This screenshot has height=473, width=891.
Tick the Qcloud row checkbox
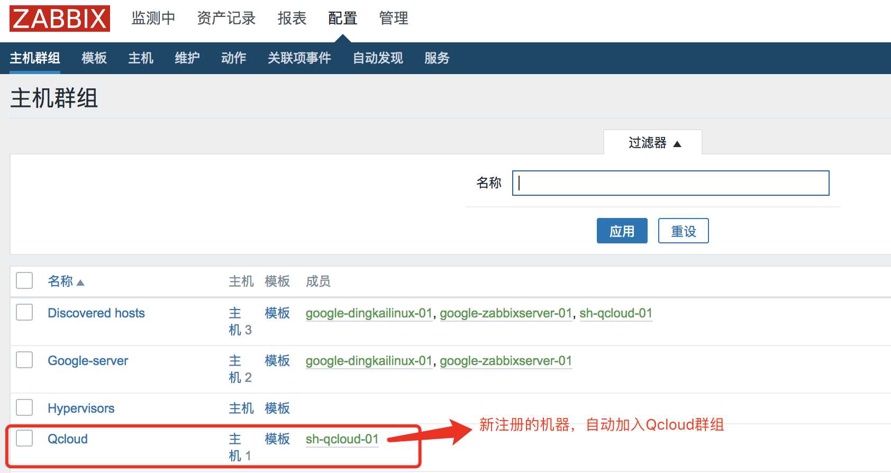24,438
